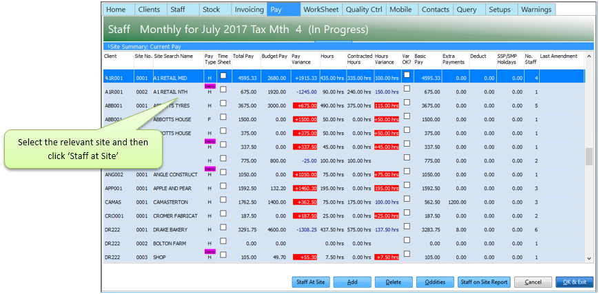Click the Oddity tag on SHOP row
The width and height of the screenshot is (599, 294).
coord(210,251)
